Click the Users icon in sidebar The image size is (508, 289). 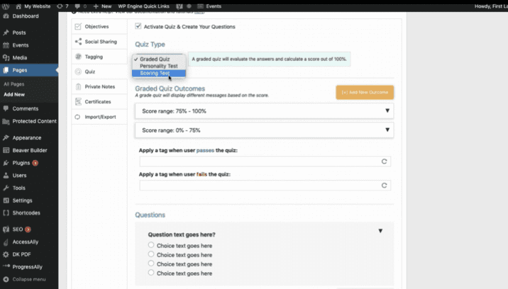tap(6, 176)
